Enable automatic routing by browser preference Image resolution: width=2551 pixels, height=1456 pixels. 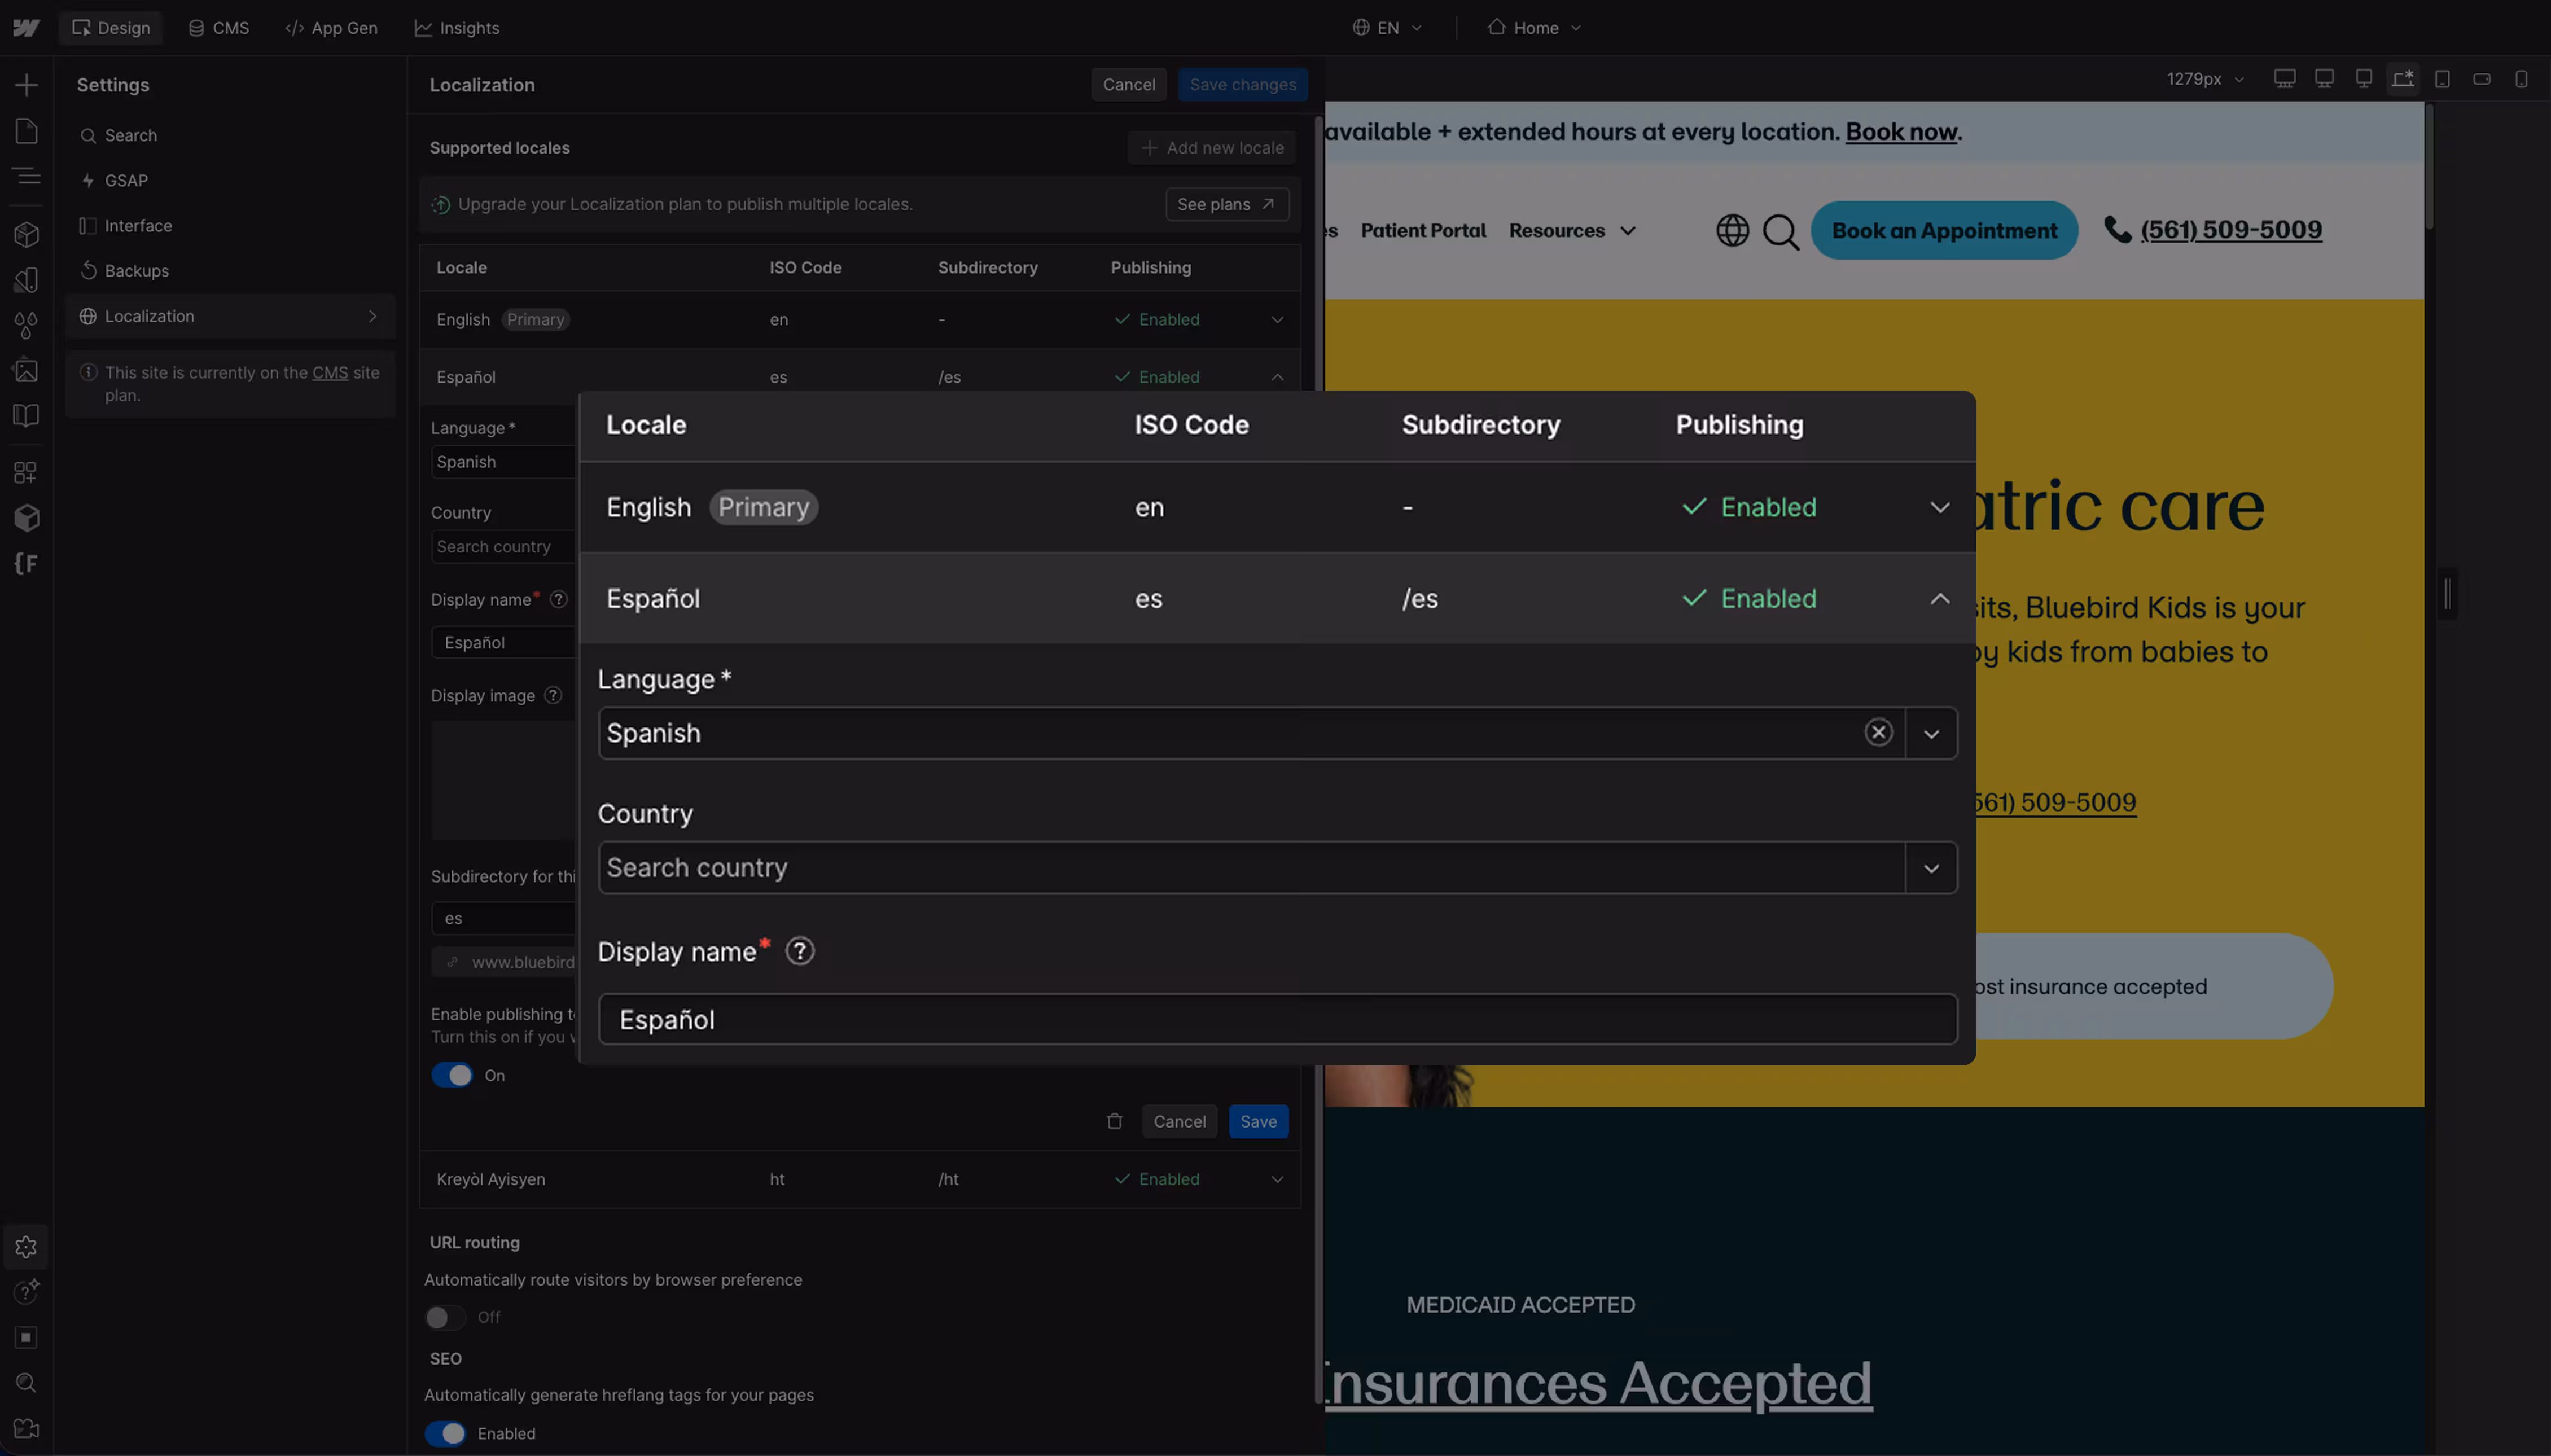click(445, 1317)
